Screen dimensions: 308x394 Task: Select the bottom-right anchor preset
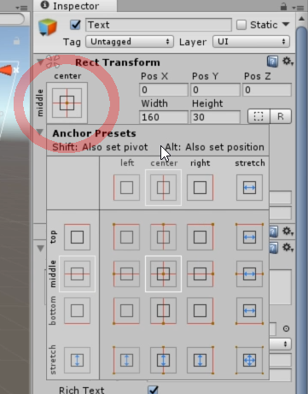click(200, 310)
